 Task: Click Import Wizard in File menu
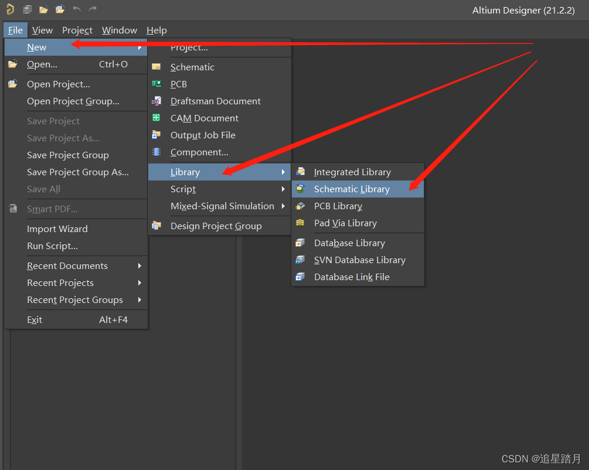[x=57, y=229]
